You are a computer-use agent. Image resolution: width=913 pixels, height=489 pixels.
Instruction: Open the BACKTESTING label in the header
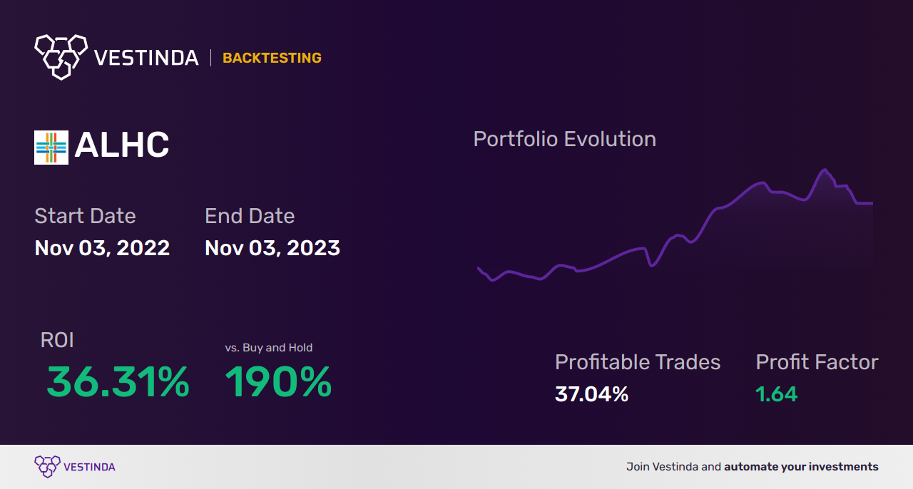point(272,58)
